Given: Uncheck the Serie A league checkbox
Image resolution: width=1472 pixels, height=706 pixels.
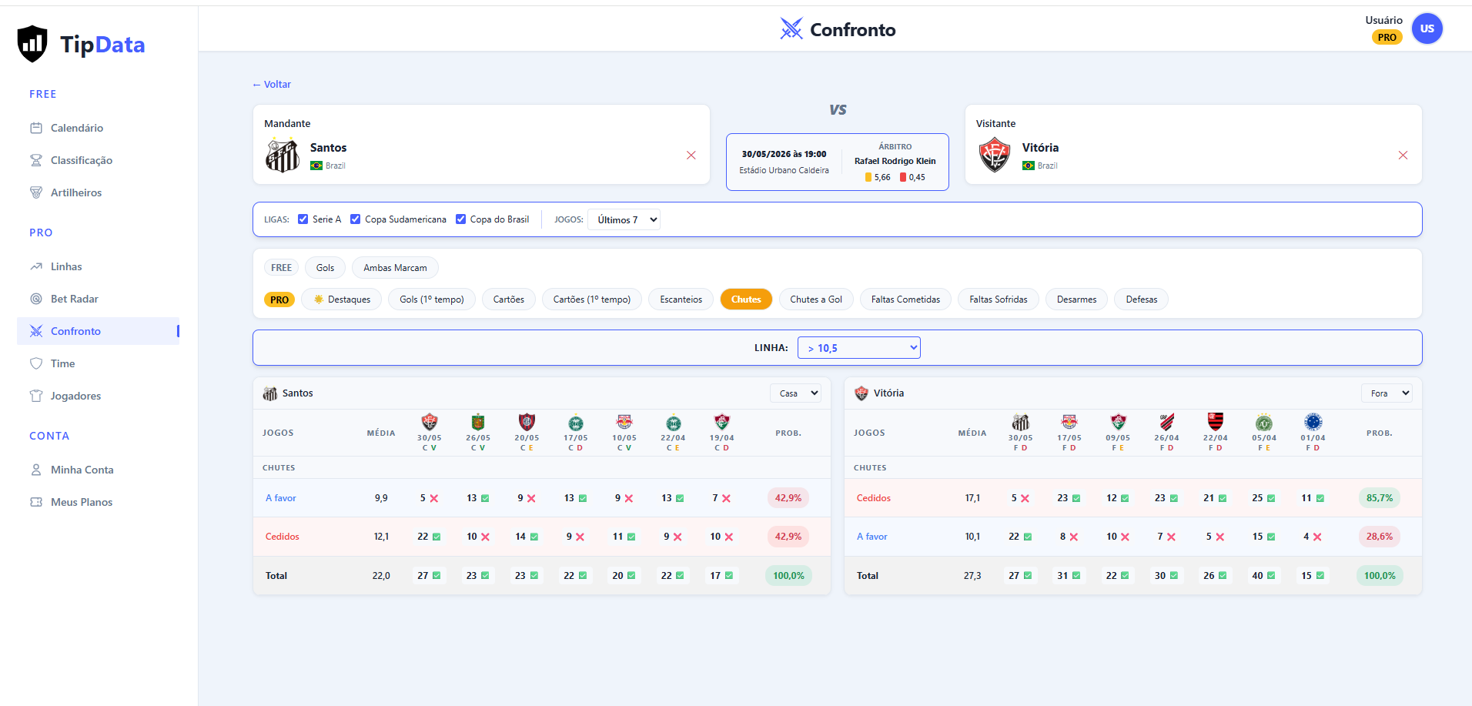Looking at the screenshot, I should [303, 219].
